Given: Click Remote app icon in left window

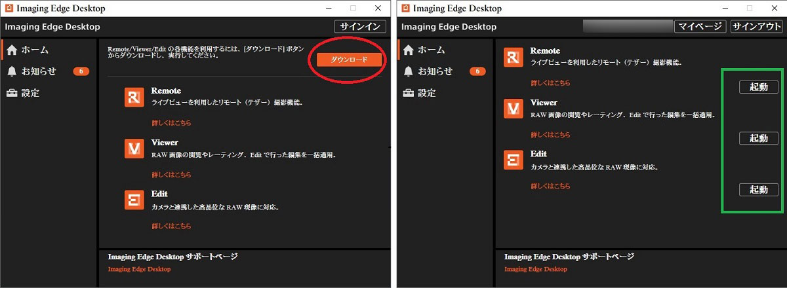Looking at the screenshot, I should tap(134, 97).
